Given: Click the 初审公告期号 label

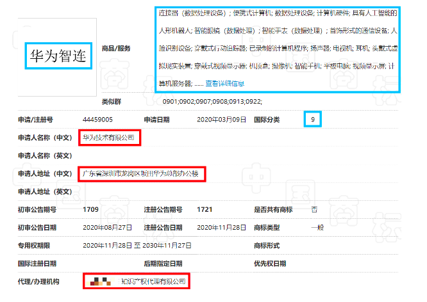Looking at the screenshot, I should (37, 210).
